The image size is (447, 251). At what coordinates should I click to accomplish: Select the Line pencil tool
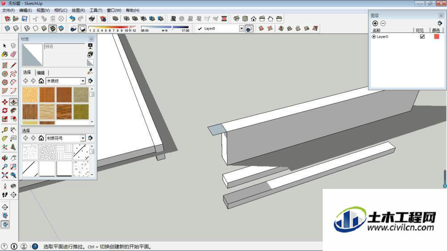pyautogui.click(x=13, y=65)
